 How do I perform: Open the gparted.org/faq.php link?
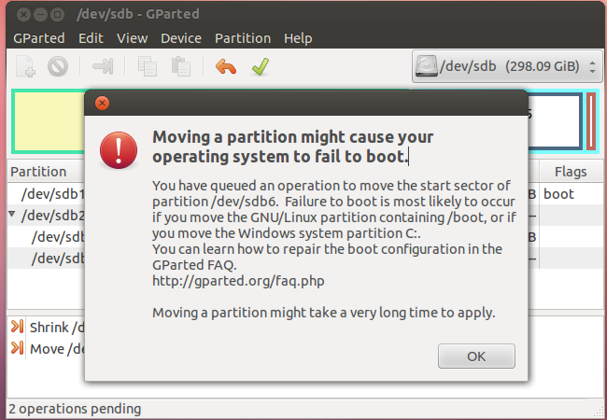pyautogui.click(x=238, y=281)
